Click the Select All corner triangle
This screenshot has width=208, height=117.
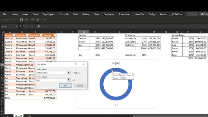point(3,32)
